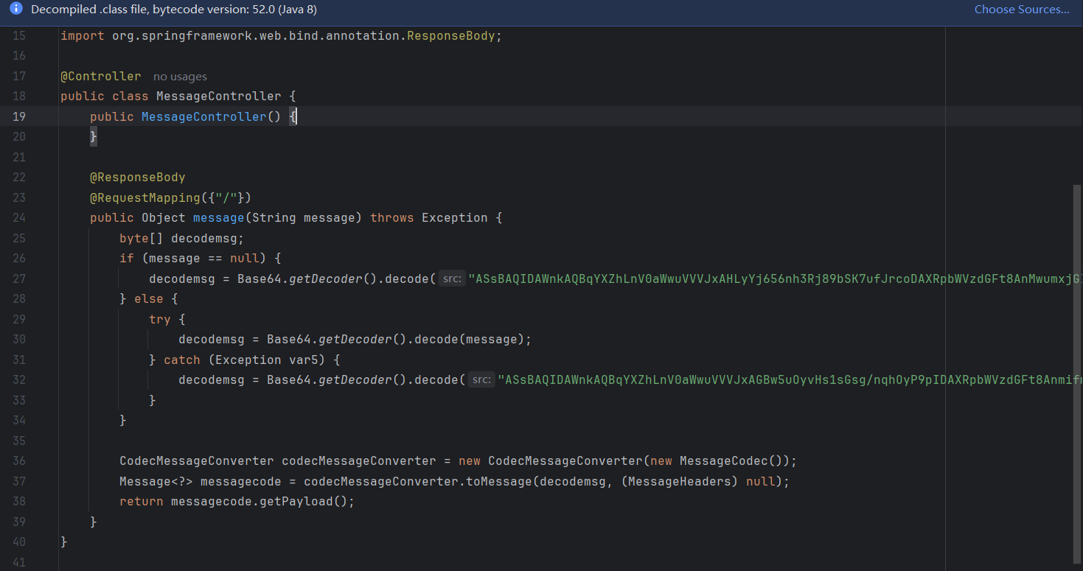1083x571 pixels.
Task: Click getDecoder on line 27
Action: pyautogui.click(x=325, y=279)
